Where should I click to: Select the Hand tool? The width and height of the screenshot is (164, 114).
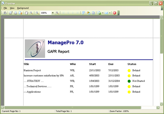click(x=26, y=13)
